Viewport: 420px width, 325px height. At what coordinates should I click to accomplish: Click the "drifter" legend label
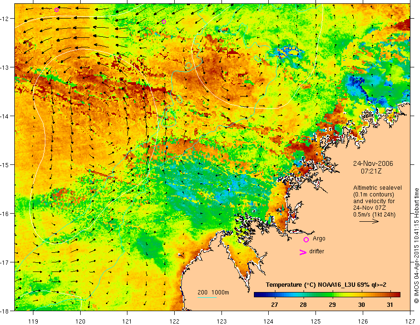316,251
